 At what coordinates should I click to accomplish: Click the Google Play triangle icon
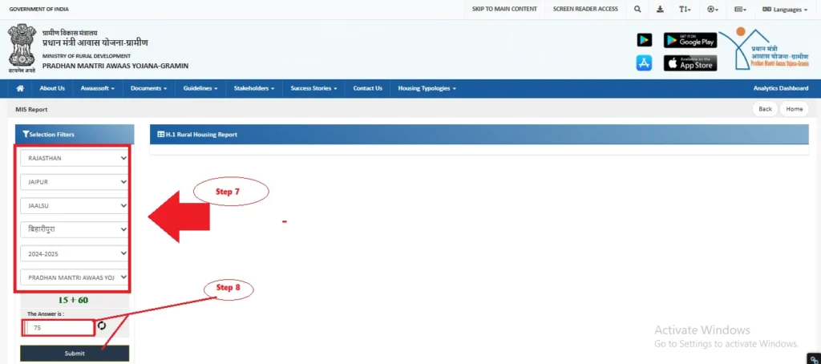point(644,40)
